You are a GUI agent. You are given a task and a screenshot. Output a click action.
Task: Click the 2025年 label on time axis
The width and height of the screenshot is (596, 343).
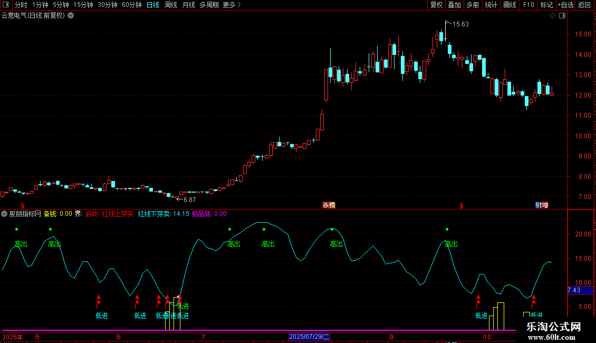point(13,337)
